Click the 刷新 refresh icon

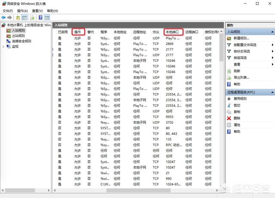pyautogui.click(x=229, y=71)
